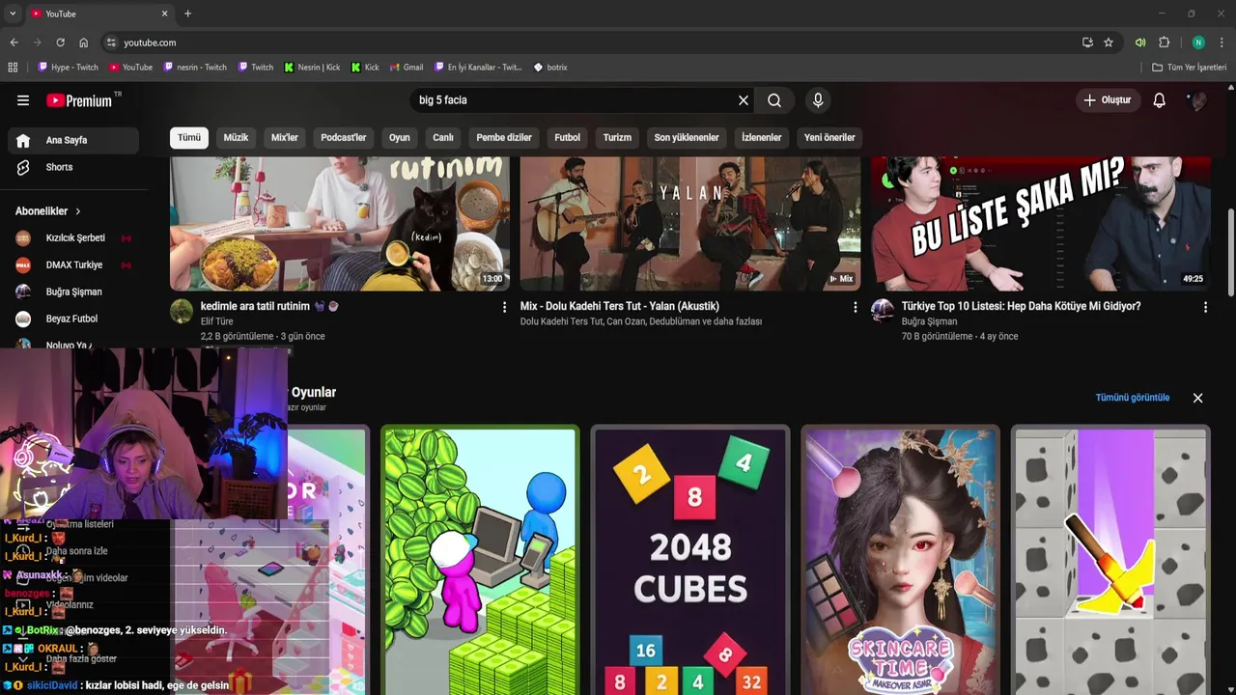Dismiss the Oyunlar shelf with X
Viewport: 1236px width, 695px height.
[1197, 398]
